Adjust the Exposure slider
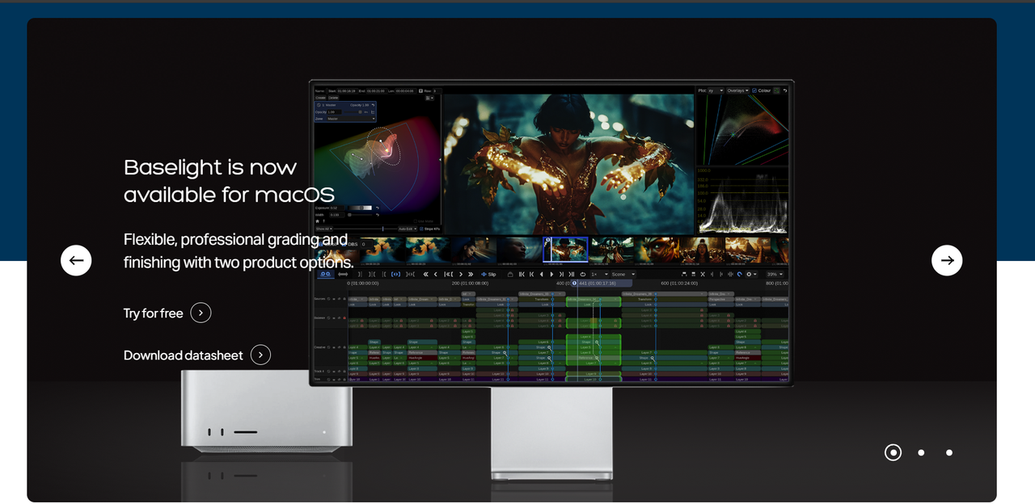The height and width of the screenshot is (504, 1035). click(360, 208)
